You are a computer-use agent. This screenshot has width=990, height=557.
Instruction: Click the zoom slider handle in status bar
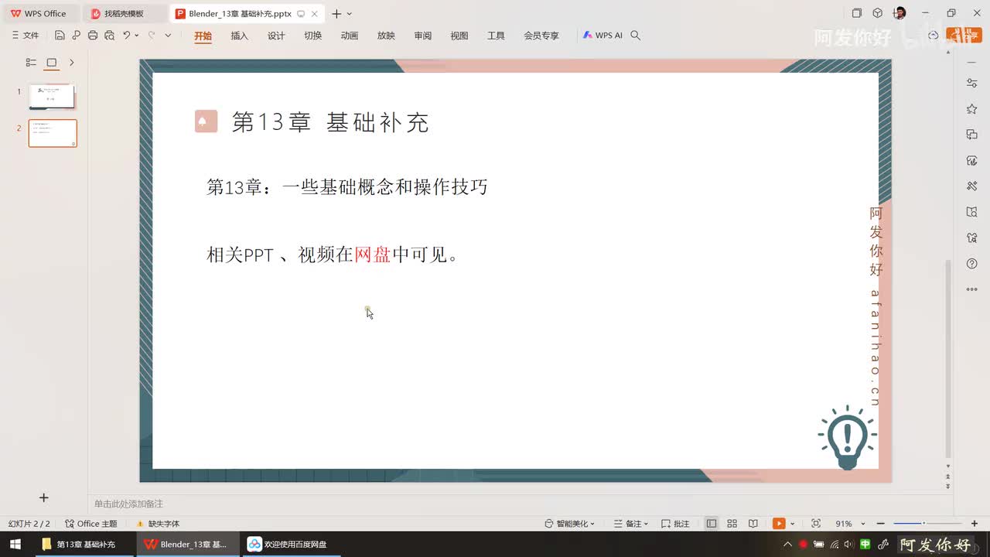pyautogui.click(x=923, y=524)
